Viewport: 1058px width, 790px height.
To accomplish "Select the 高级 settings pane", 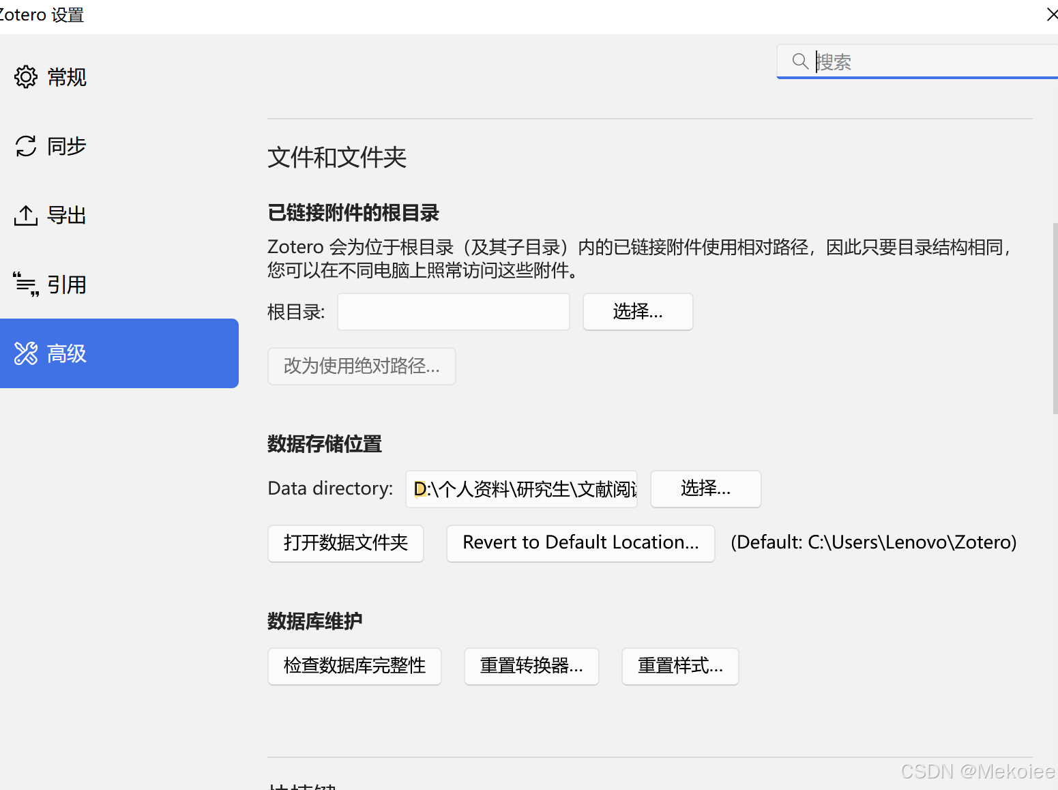I will [x=119, y=353].
